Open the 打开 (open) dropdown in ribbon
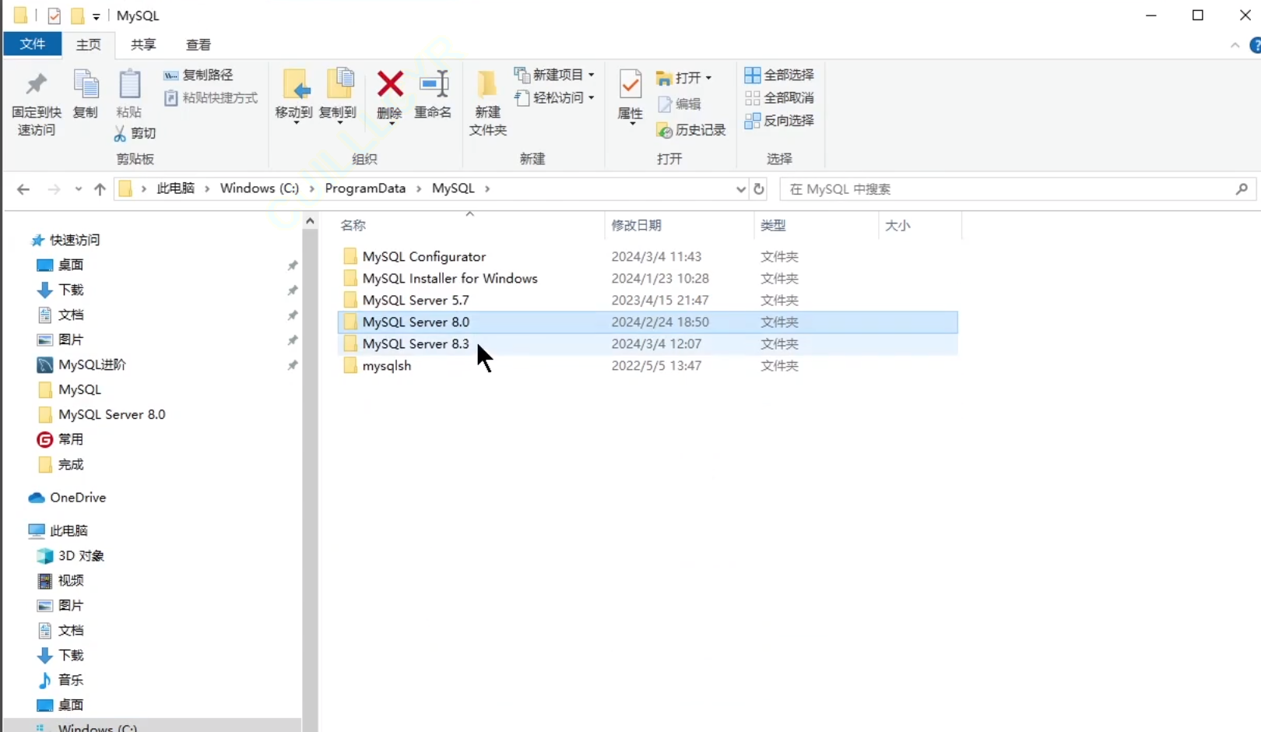Screen dimensions: 1261x732 point(683,78)
